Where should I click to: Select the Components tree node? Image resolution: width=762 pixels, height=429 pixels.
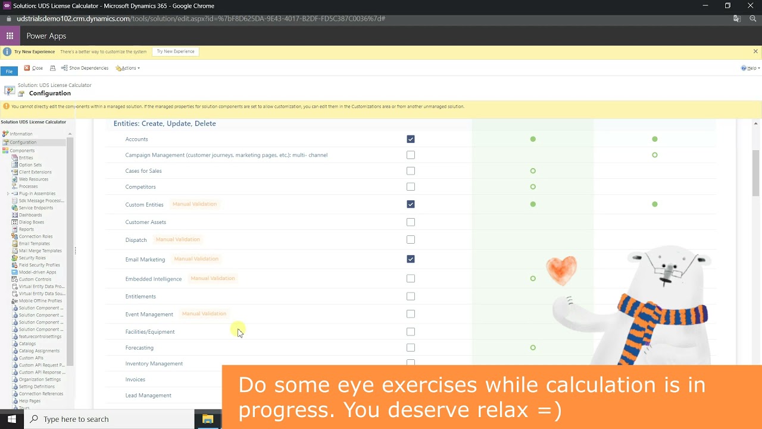pos(22,151)
